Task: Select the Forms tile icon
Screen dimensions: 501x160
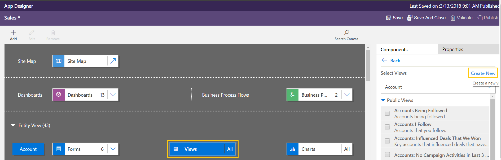Action: [59, 149]
